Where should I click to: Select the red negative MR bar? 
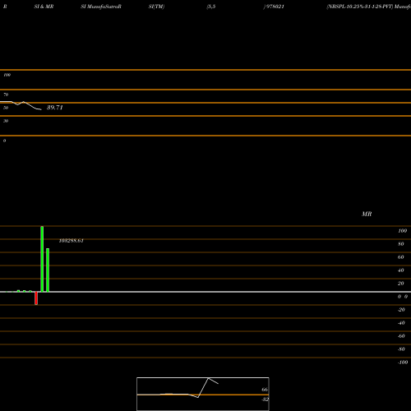point(36,298)
